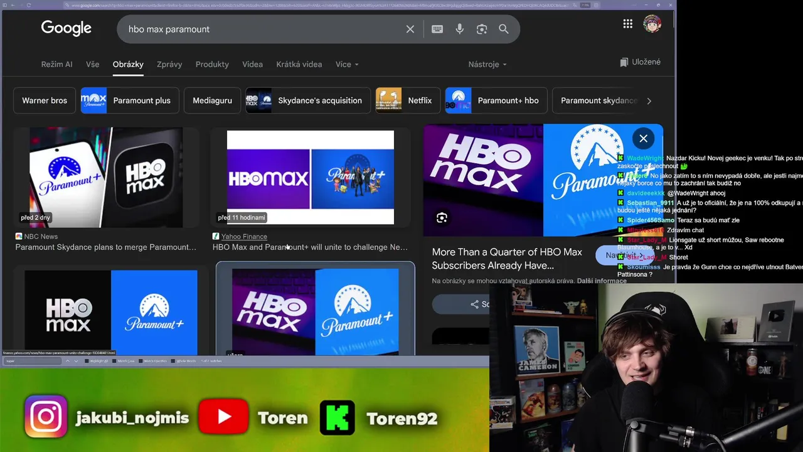Open NBC News phone logos thumbnail
The width and height of the screenshot is (803, 452).
pyautogui.click(x=106, y=178)
